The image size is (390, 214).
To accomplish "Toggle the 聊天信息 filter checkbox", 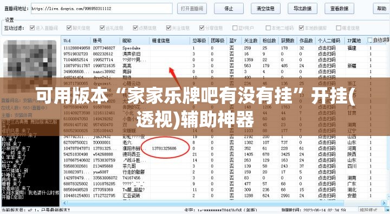I will [69, 28].
